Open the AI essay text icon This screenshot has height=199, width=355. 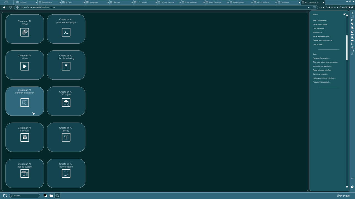[66, 137]
